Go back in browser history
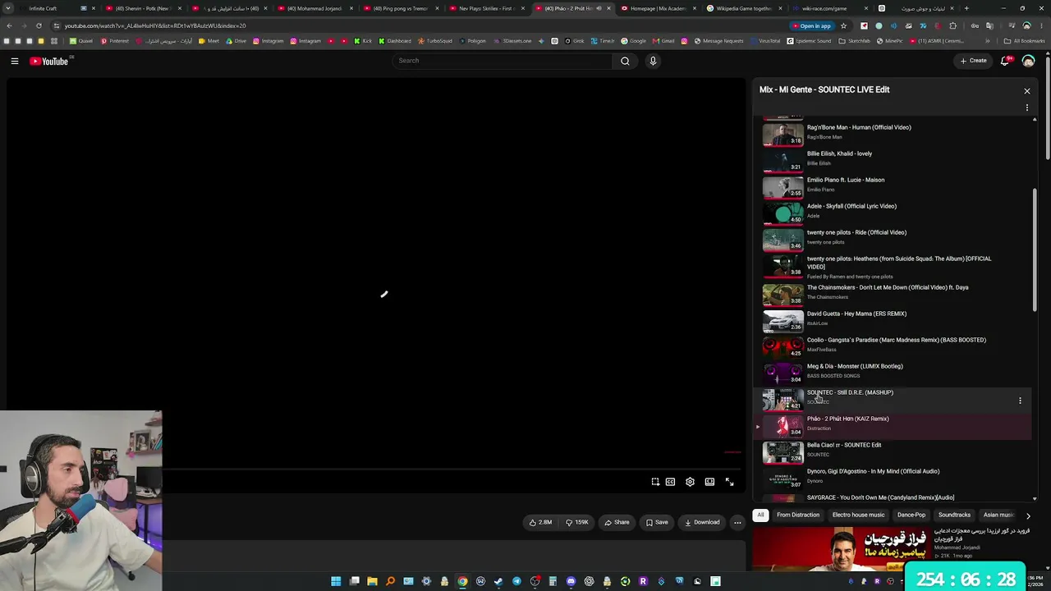Screen dimensions: 1051x591 tap(9, 25)
